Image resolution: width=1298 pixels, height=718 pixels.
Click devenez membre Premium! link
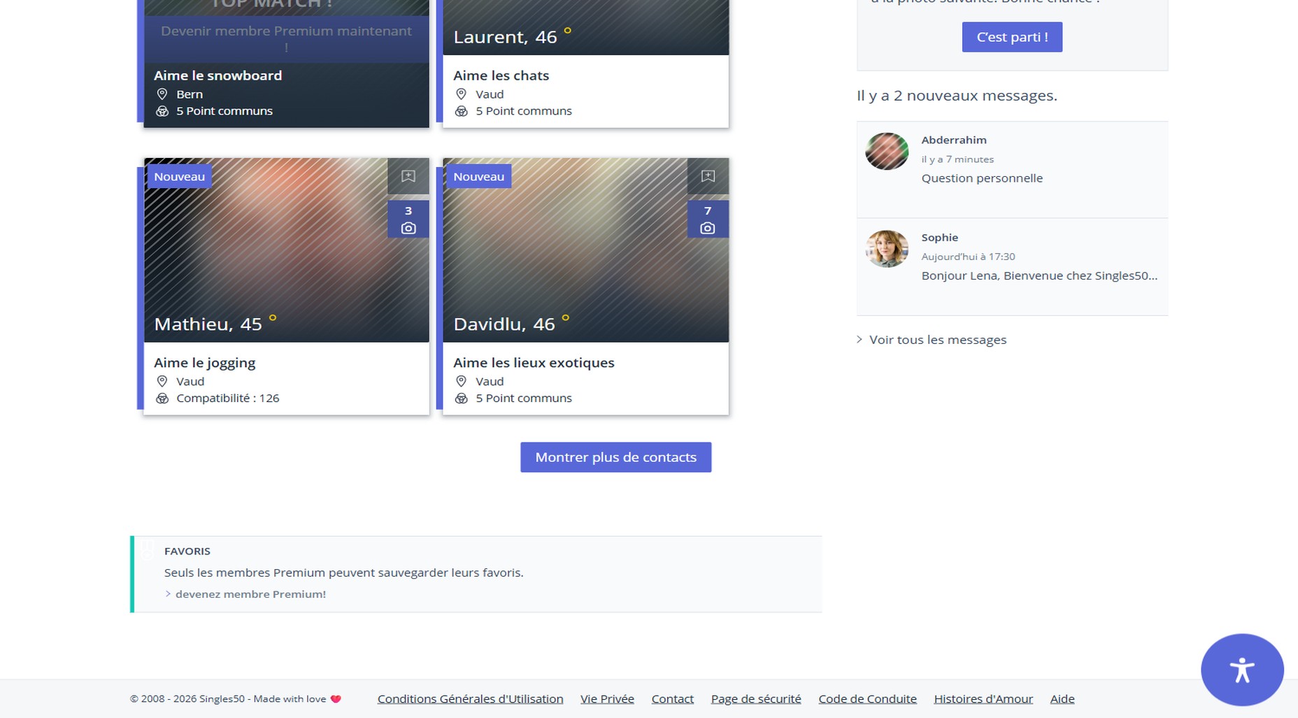pyautogui.click(x=250, y=594)
